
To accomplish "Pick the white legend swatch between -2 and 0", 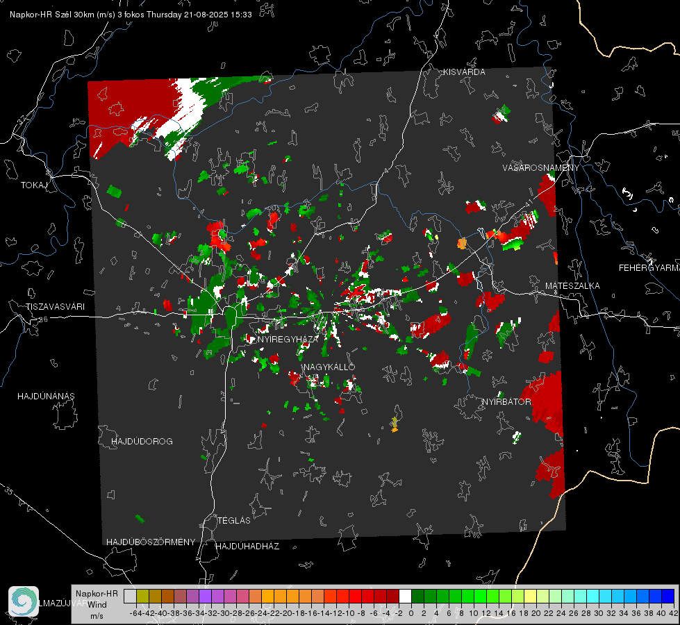I will click(405, 596).
